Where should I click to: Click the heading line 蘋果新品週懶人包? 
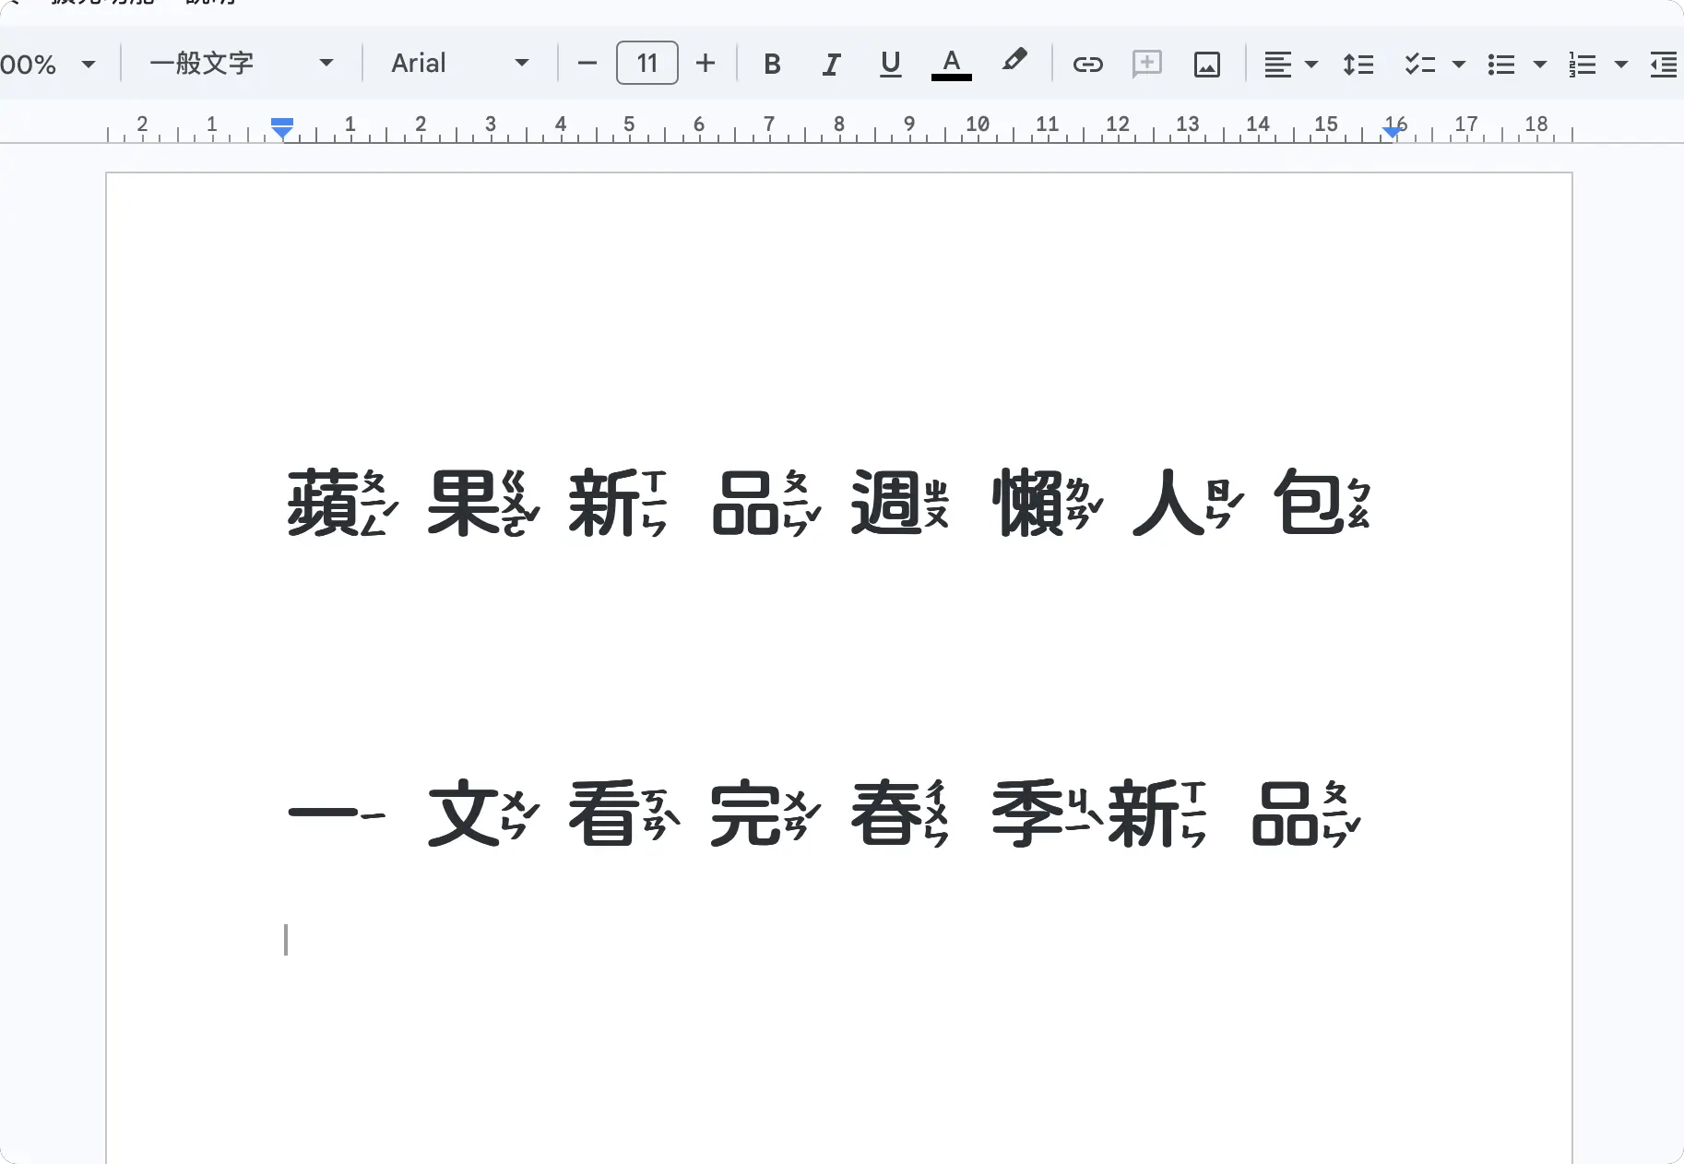pyautogui.click(x=830, y=503)
